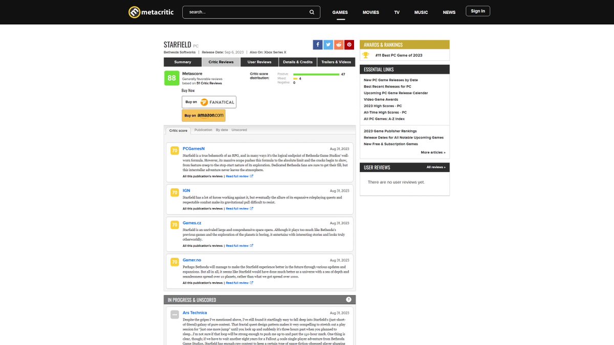Open 2023 Game Publisher Rankings link
The width and height of the screenshot is (614, 345).
390,131
